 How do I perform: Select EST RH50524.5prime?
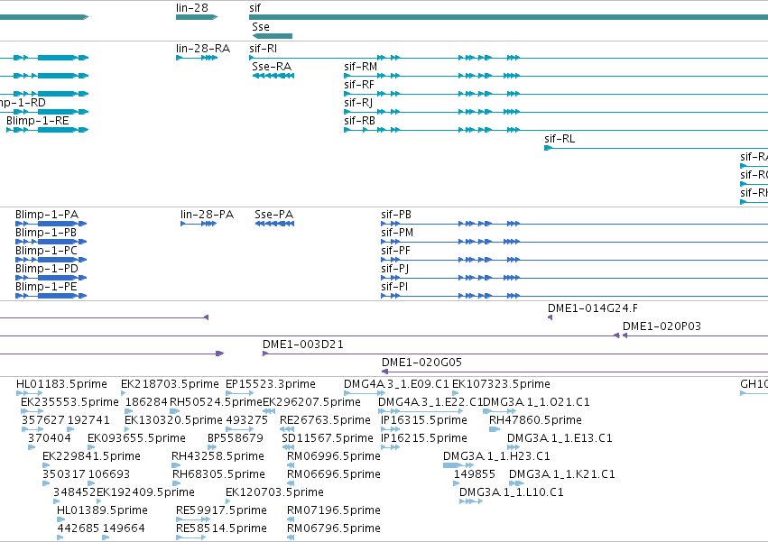pos(216,402)
